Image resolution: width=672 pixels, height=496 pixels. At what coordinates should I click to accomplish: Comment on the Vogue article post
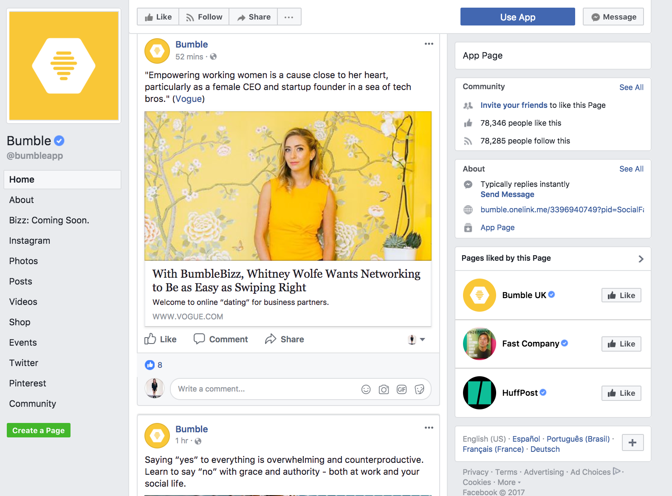(220, 339)
